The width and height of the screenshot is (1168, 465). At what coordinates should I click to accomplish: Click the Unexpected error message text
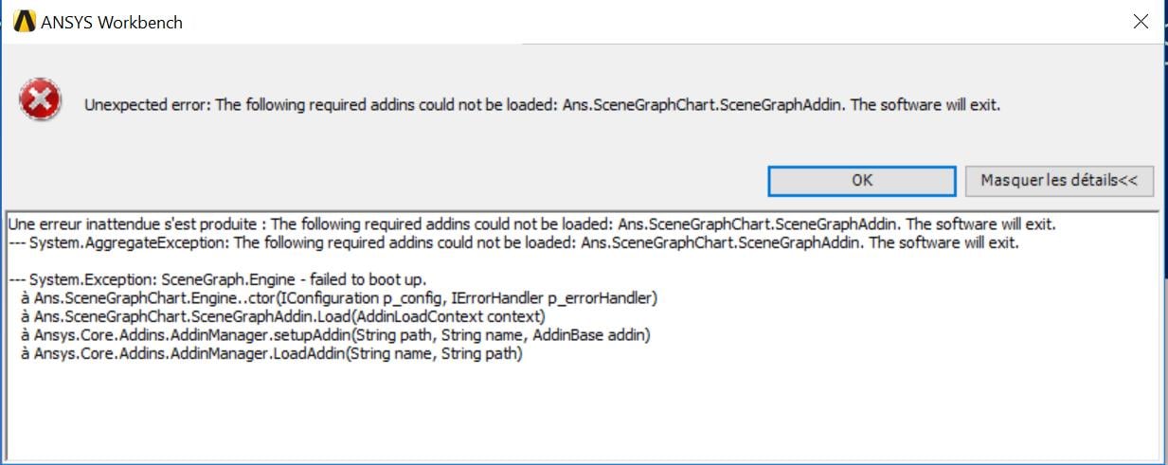(x=379, y=105)
